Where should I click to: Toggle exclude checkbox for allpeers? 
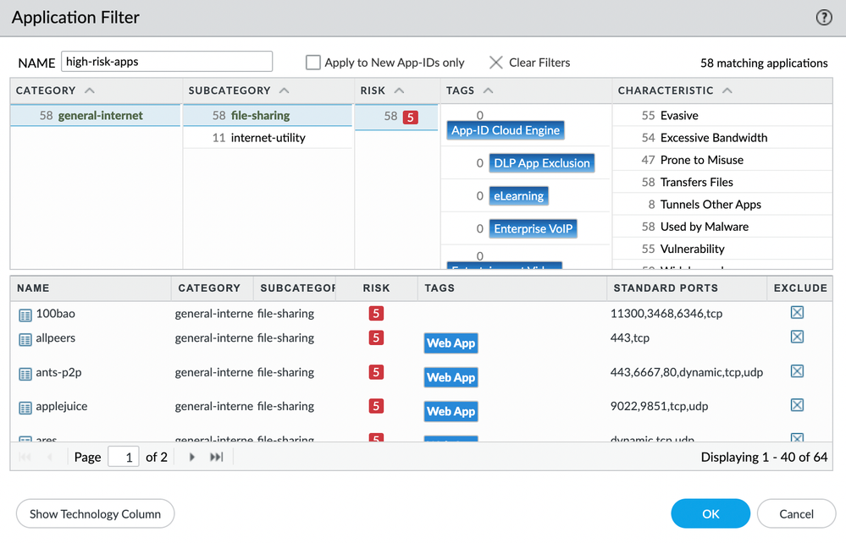(797, 337)
